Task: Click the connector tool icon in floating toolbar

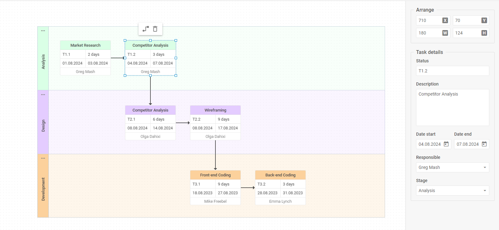Action: coord(145,29)
